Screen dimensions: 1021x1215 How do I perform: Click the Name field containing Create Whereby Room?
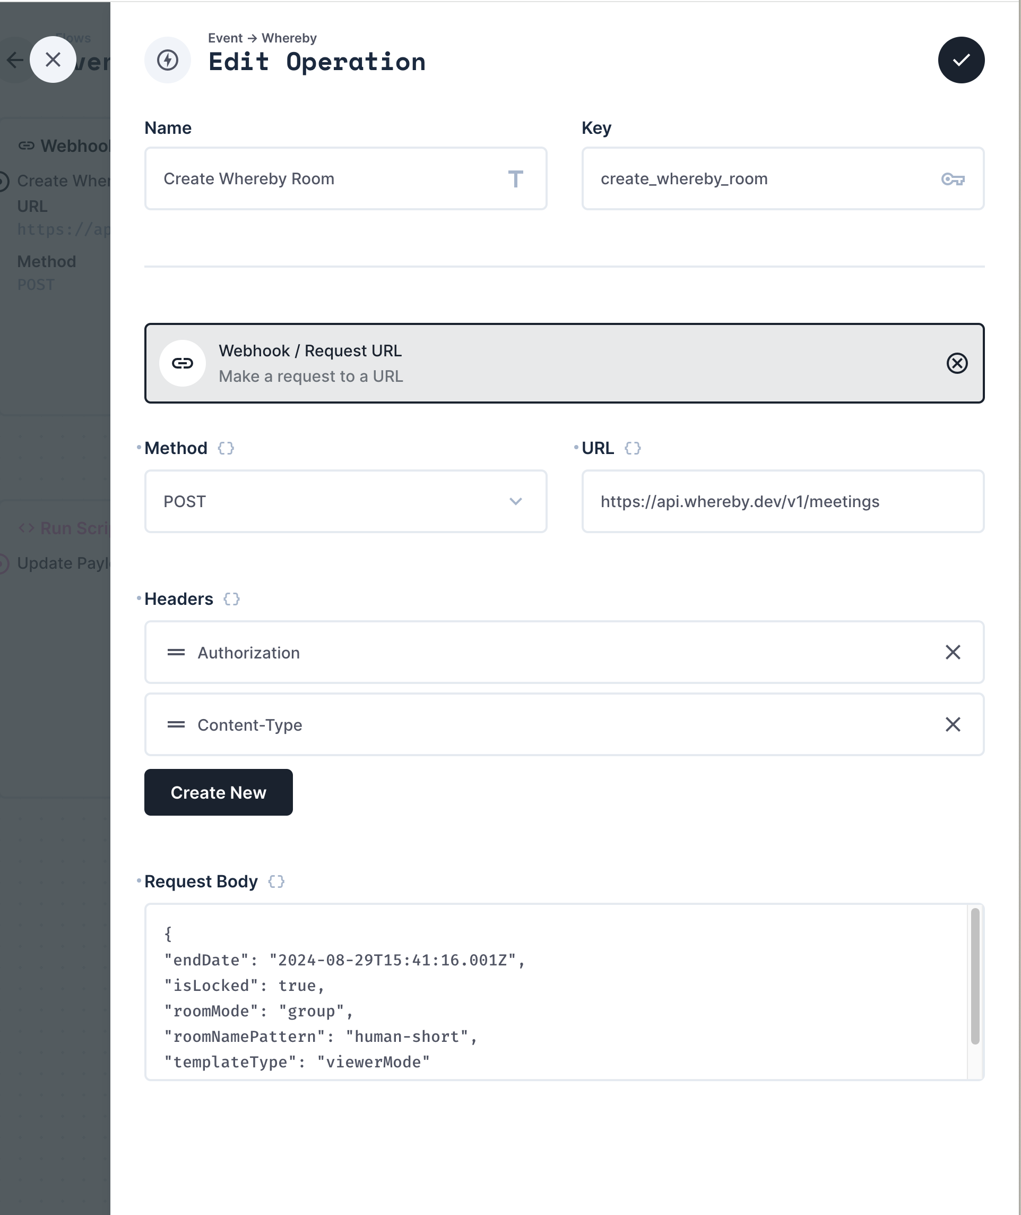330,179
